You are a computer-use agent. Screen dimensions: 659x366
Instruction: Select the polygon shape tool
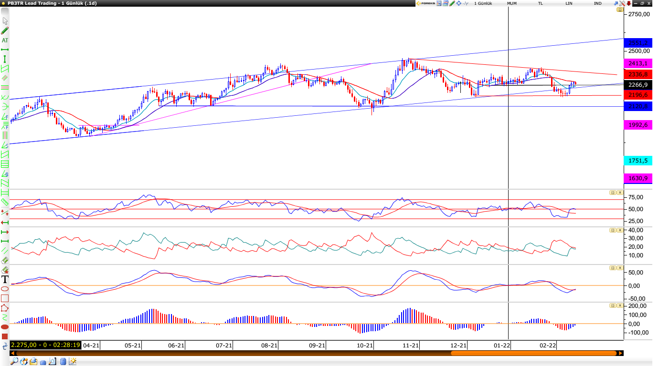[x=5, y=307]
